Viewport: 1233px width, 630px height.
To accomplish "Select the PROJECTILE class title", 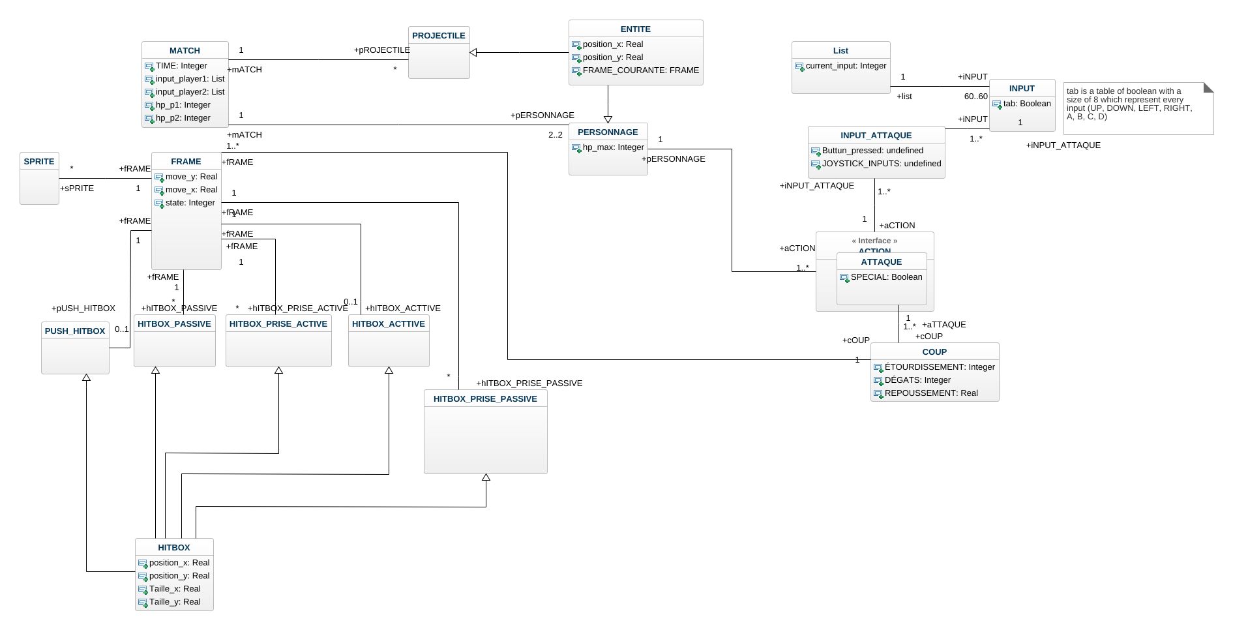I will click(x=438, y=36).
